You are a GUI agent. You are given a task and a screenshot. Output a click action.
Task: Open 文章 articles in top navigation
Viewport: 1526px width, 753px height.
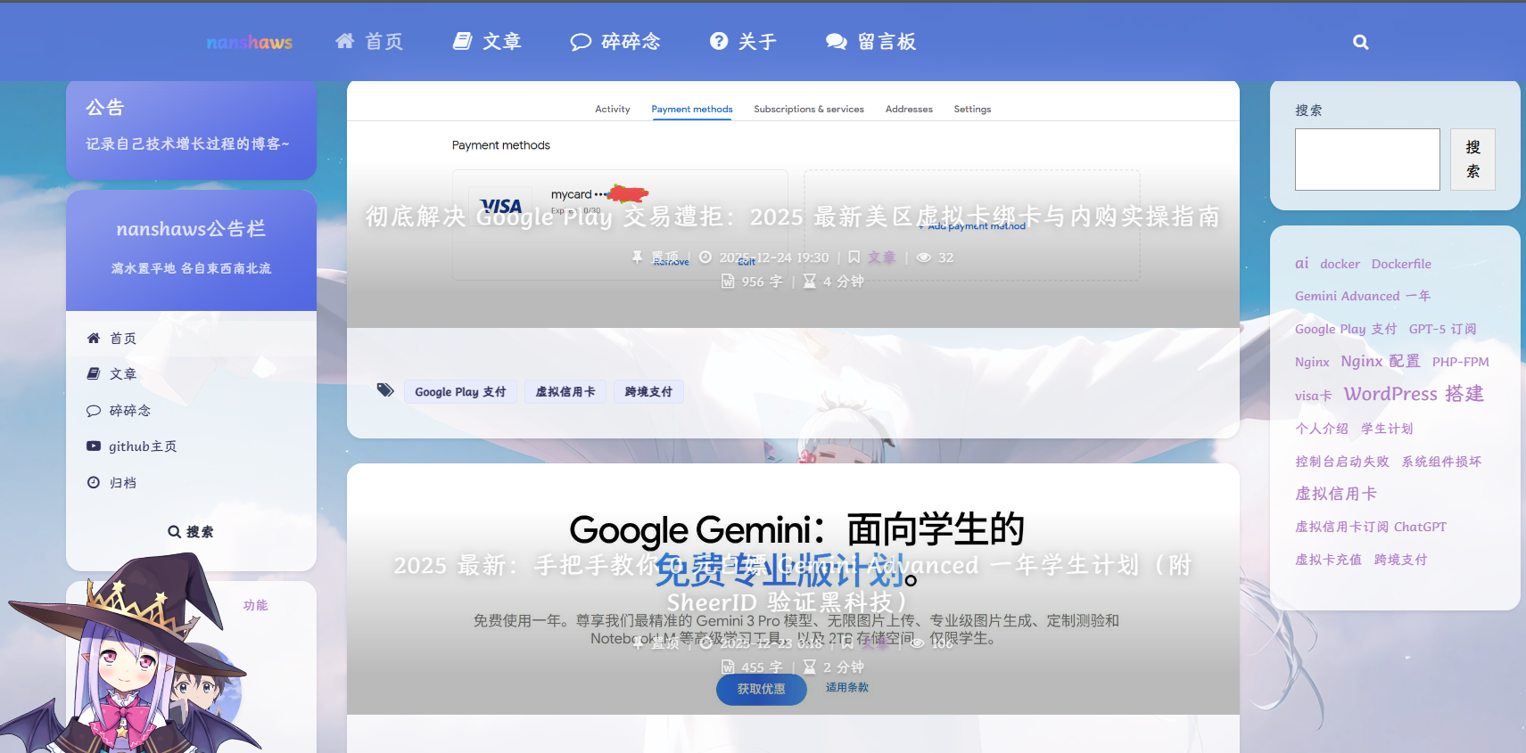[x=487, y=42]
